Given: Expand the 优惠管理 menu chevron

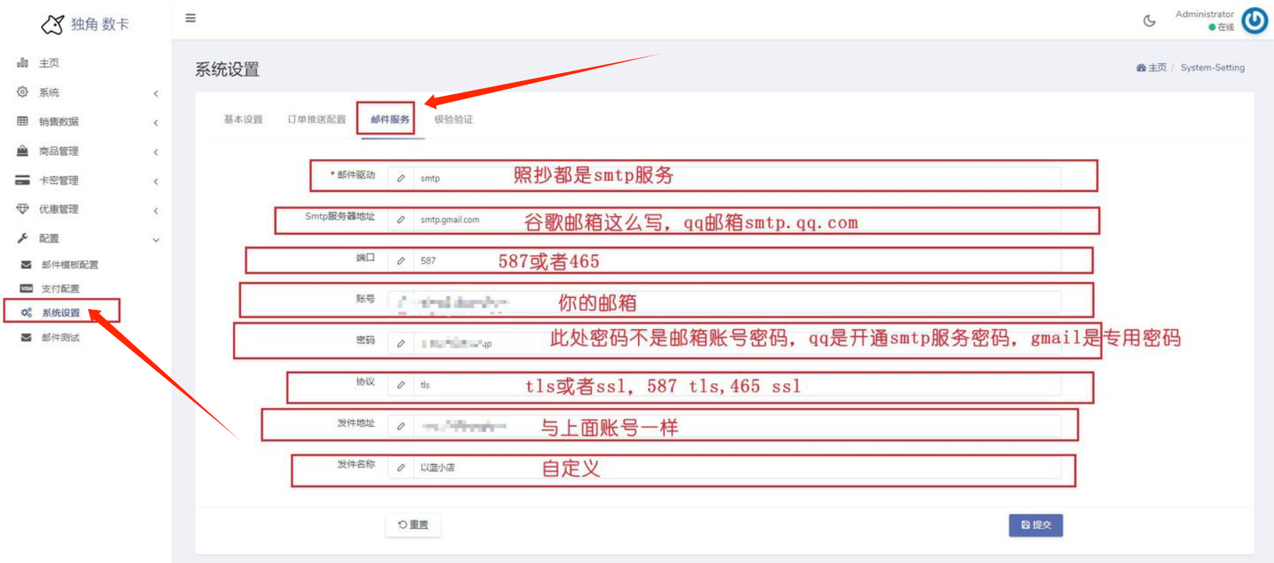Looking at the screenshot, I should click(156, 210).
